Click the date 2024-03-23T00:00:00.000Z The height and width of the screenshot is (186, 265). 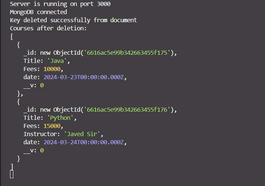point(87,77)
